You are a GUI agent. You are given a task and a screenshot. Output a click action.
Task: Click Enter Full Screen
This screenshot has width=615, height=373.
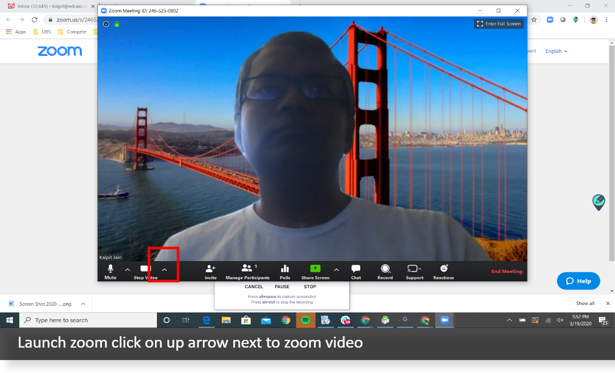coord(499,24)
